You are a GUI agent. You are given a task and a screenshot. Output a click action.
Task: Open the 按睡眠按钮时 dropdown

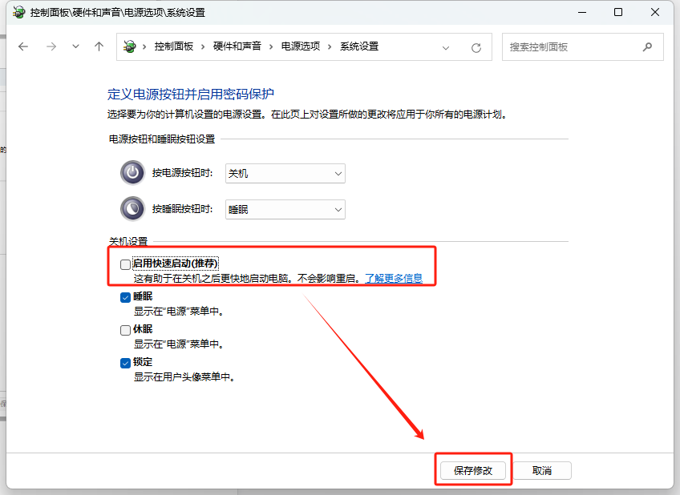point(285,209)
